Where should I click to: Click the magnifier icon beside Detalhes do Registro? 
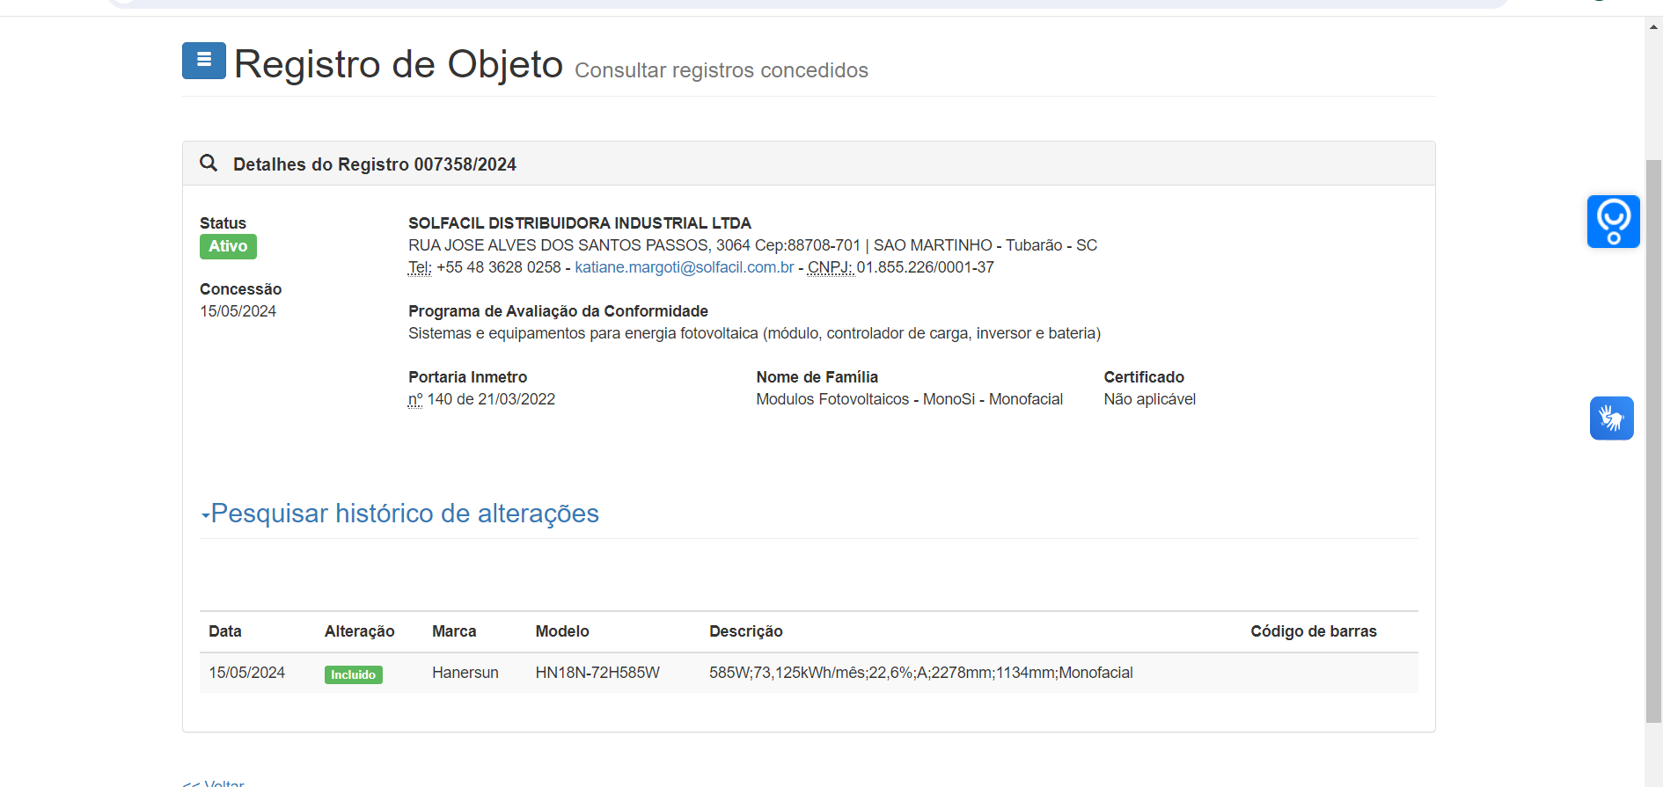pos(209,164)
